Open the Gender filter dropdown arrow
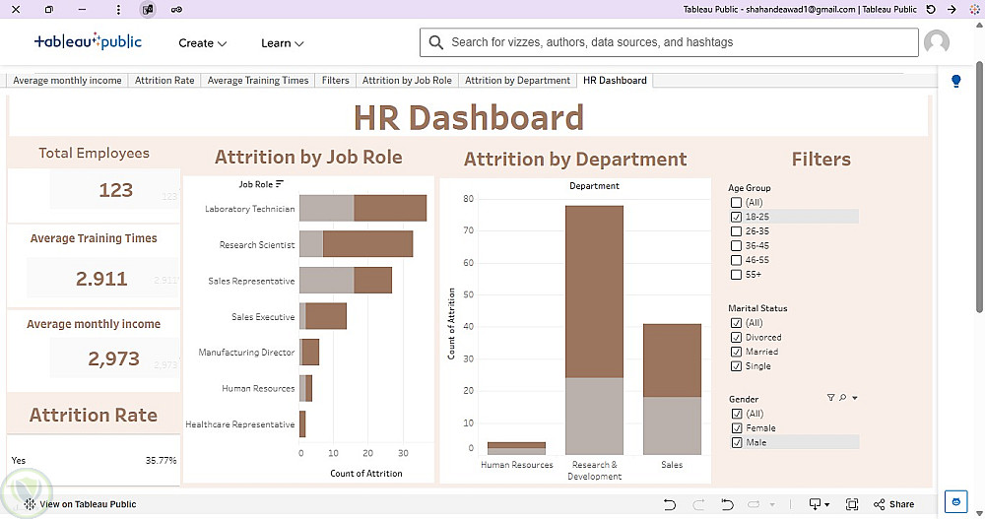The image size is (985, 519). [x=854, y=398]
